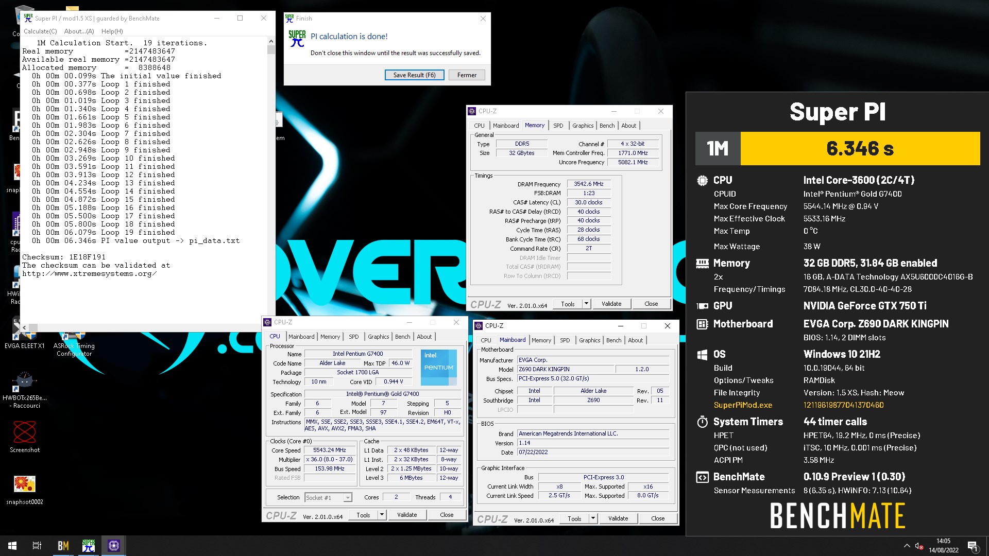This screenshot has height=556, width=989.
Task: Open Memory tab in CPU-Z CPU window
Action: coord(330,337)
